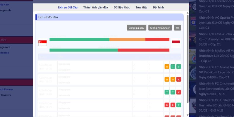Click last T badge in 2021-12-25 row

pyautogui.click(x=178, y=67)
